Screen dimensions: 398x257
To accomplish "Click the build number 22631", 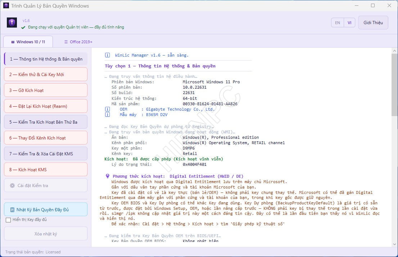I will point(189,93).
